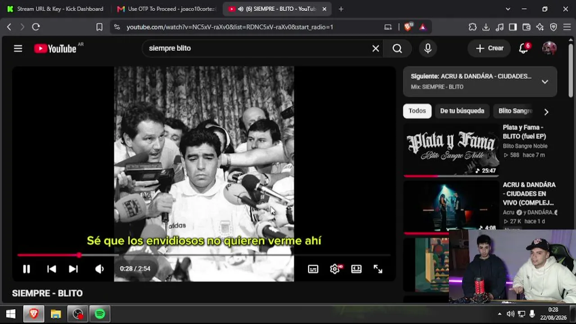
Task: Switch to the 'Use OTP To Proceed' Gmail tab
Action: [167, 9]
